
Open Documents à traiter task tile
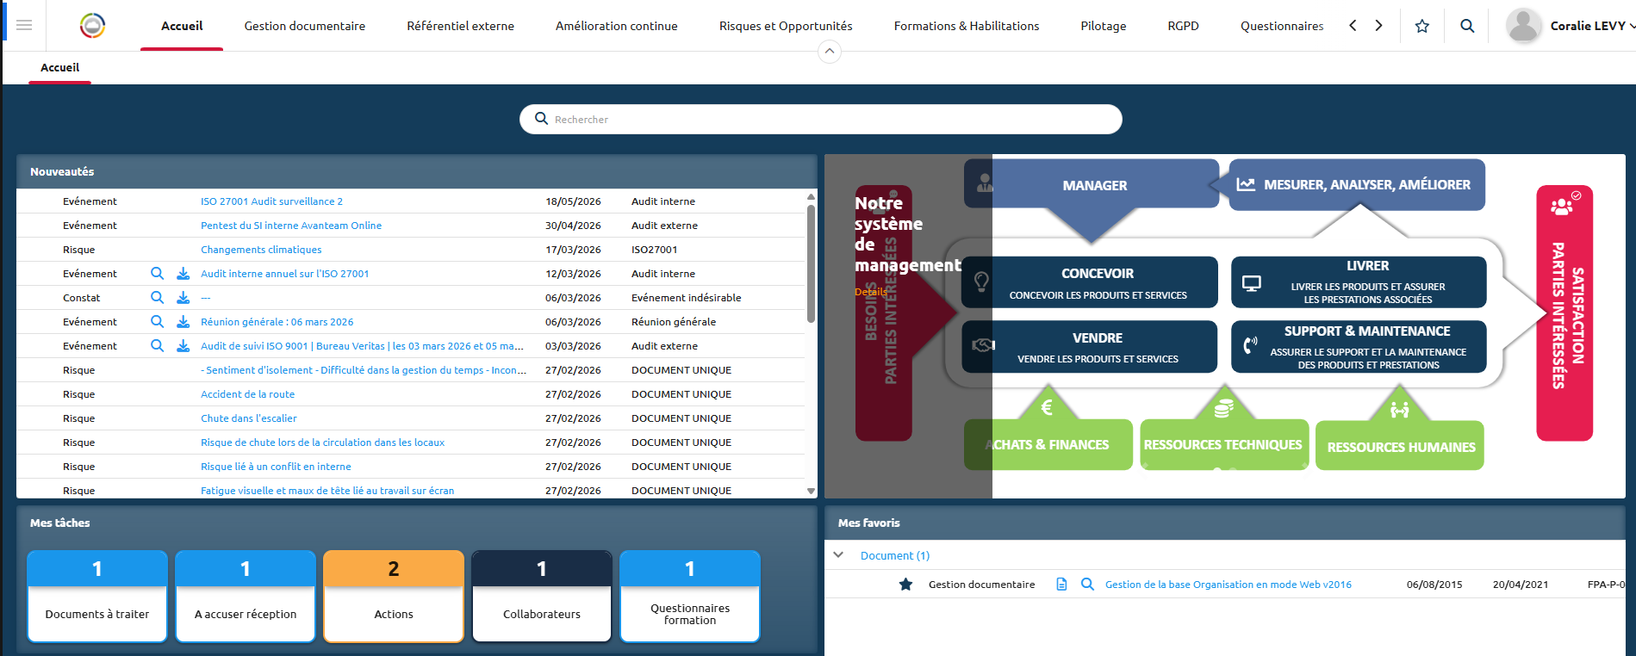click(x=97, y=596)
